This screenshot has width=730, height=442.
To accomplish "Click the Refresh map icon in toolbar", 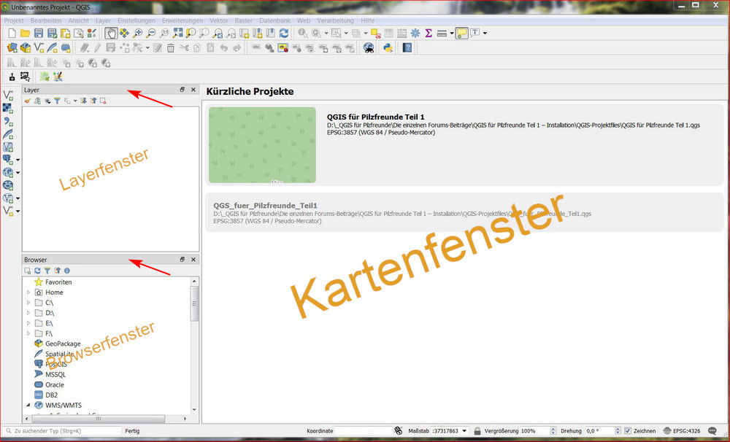I will (x=283, y=34).
